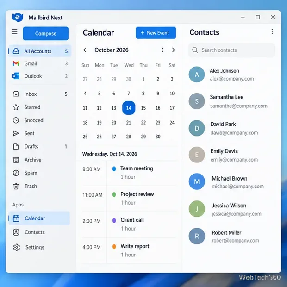The width and height of the screenshot is (287, 287).
Task: Maximize the Mailbird Next window
Action: pyautogui.click(x=258, y=17)
